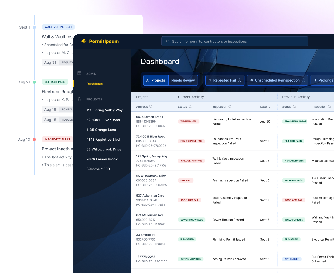Click the info icon on Repeated Fail
This screenshot has height=273, width=334.
[x=239, y=80]
